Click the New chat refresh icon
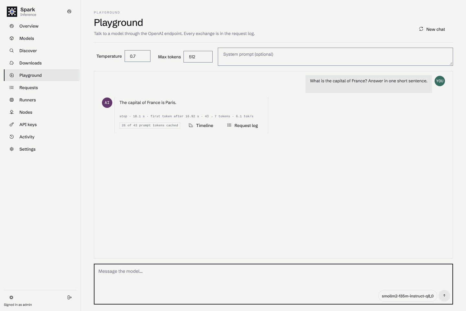 click(x=421, y=29)
